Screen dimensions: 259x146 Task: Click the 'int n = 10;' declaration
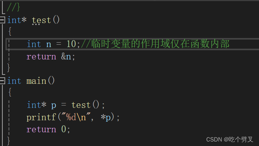pyautogui.click(x=53, y=44)
